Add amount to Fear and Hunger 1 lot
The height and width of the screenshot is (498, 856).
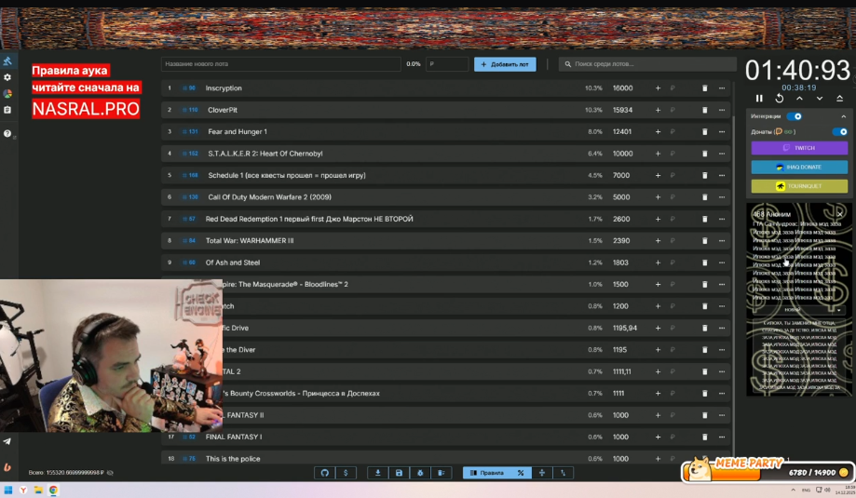click(x=658, y=131)
